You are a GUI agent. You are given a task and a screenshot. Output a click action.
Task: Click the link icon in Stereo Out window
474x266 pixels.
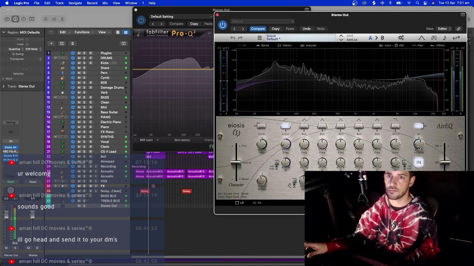click(458, 28)
